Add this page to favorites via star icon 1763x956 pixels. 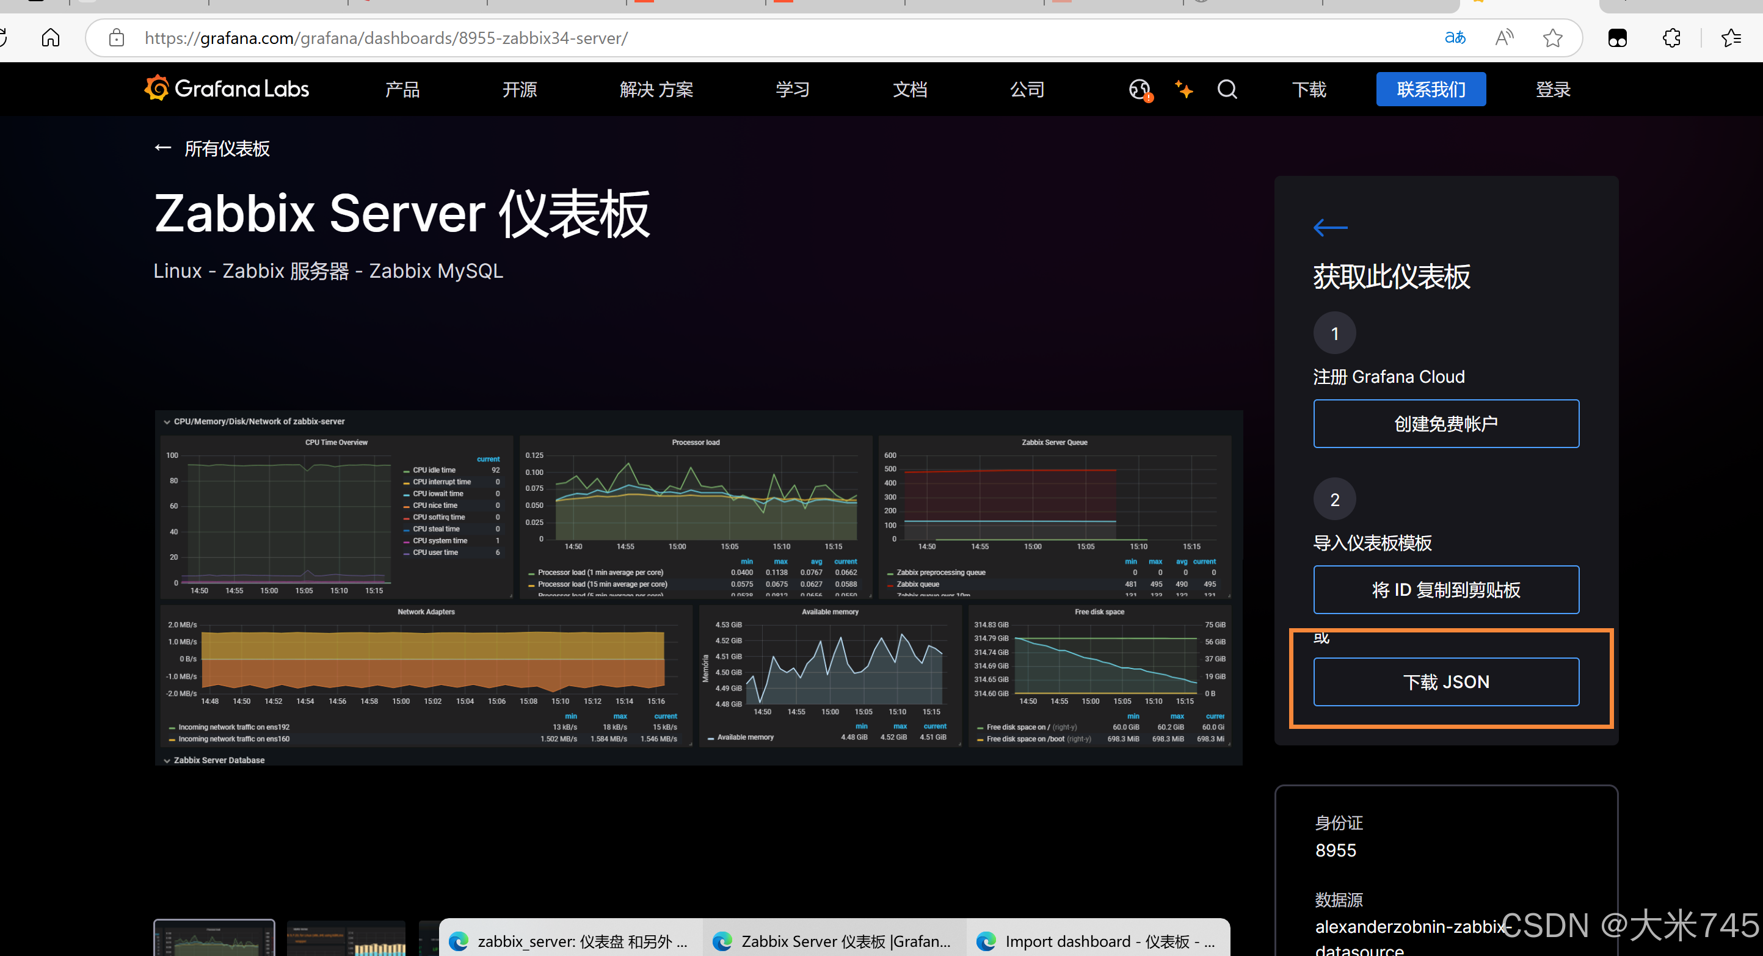[x=1552, y=38]
